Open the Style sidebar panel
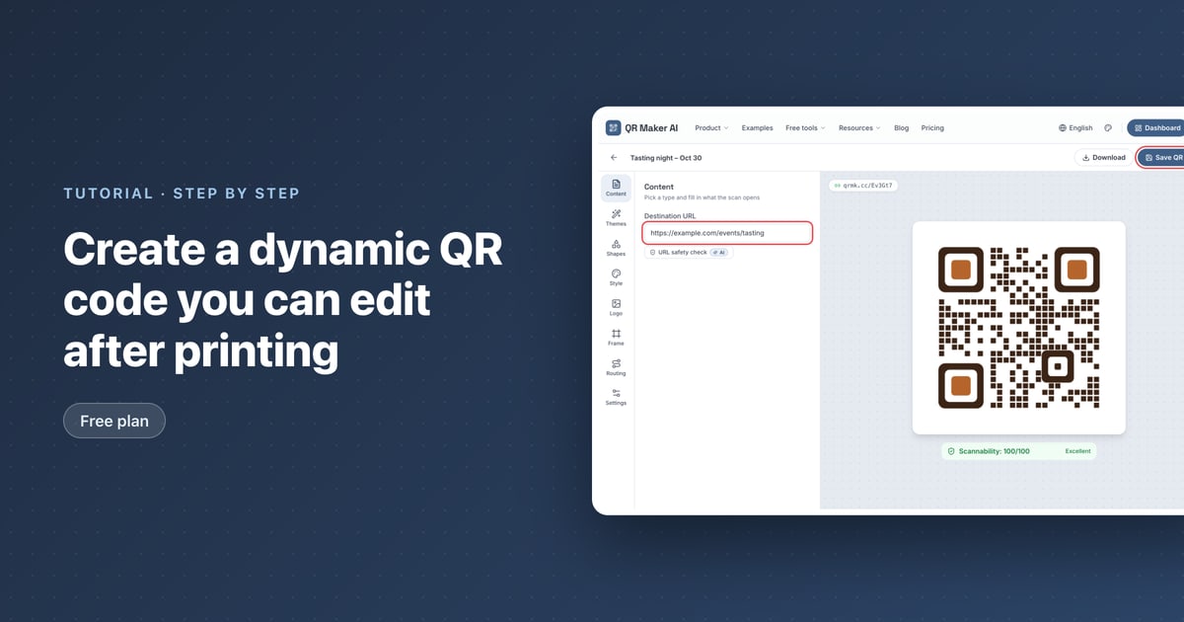This screenshot has width=1184, height=622. point(616,276)
